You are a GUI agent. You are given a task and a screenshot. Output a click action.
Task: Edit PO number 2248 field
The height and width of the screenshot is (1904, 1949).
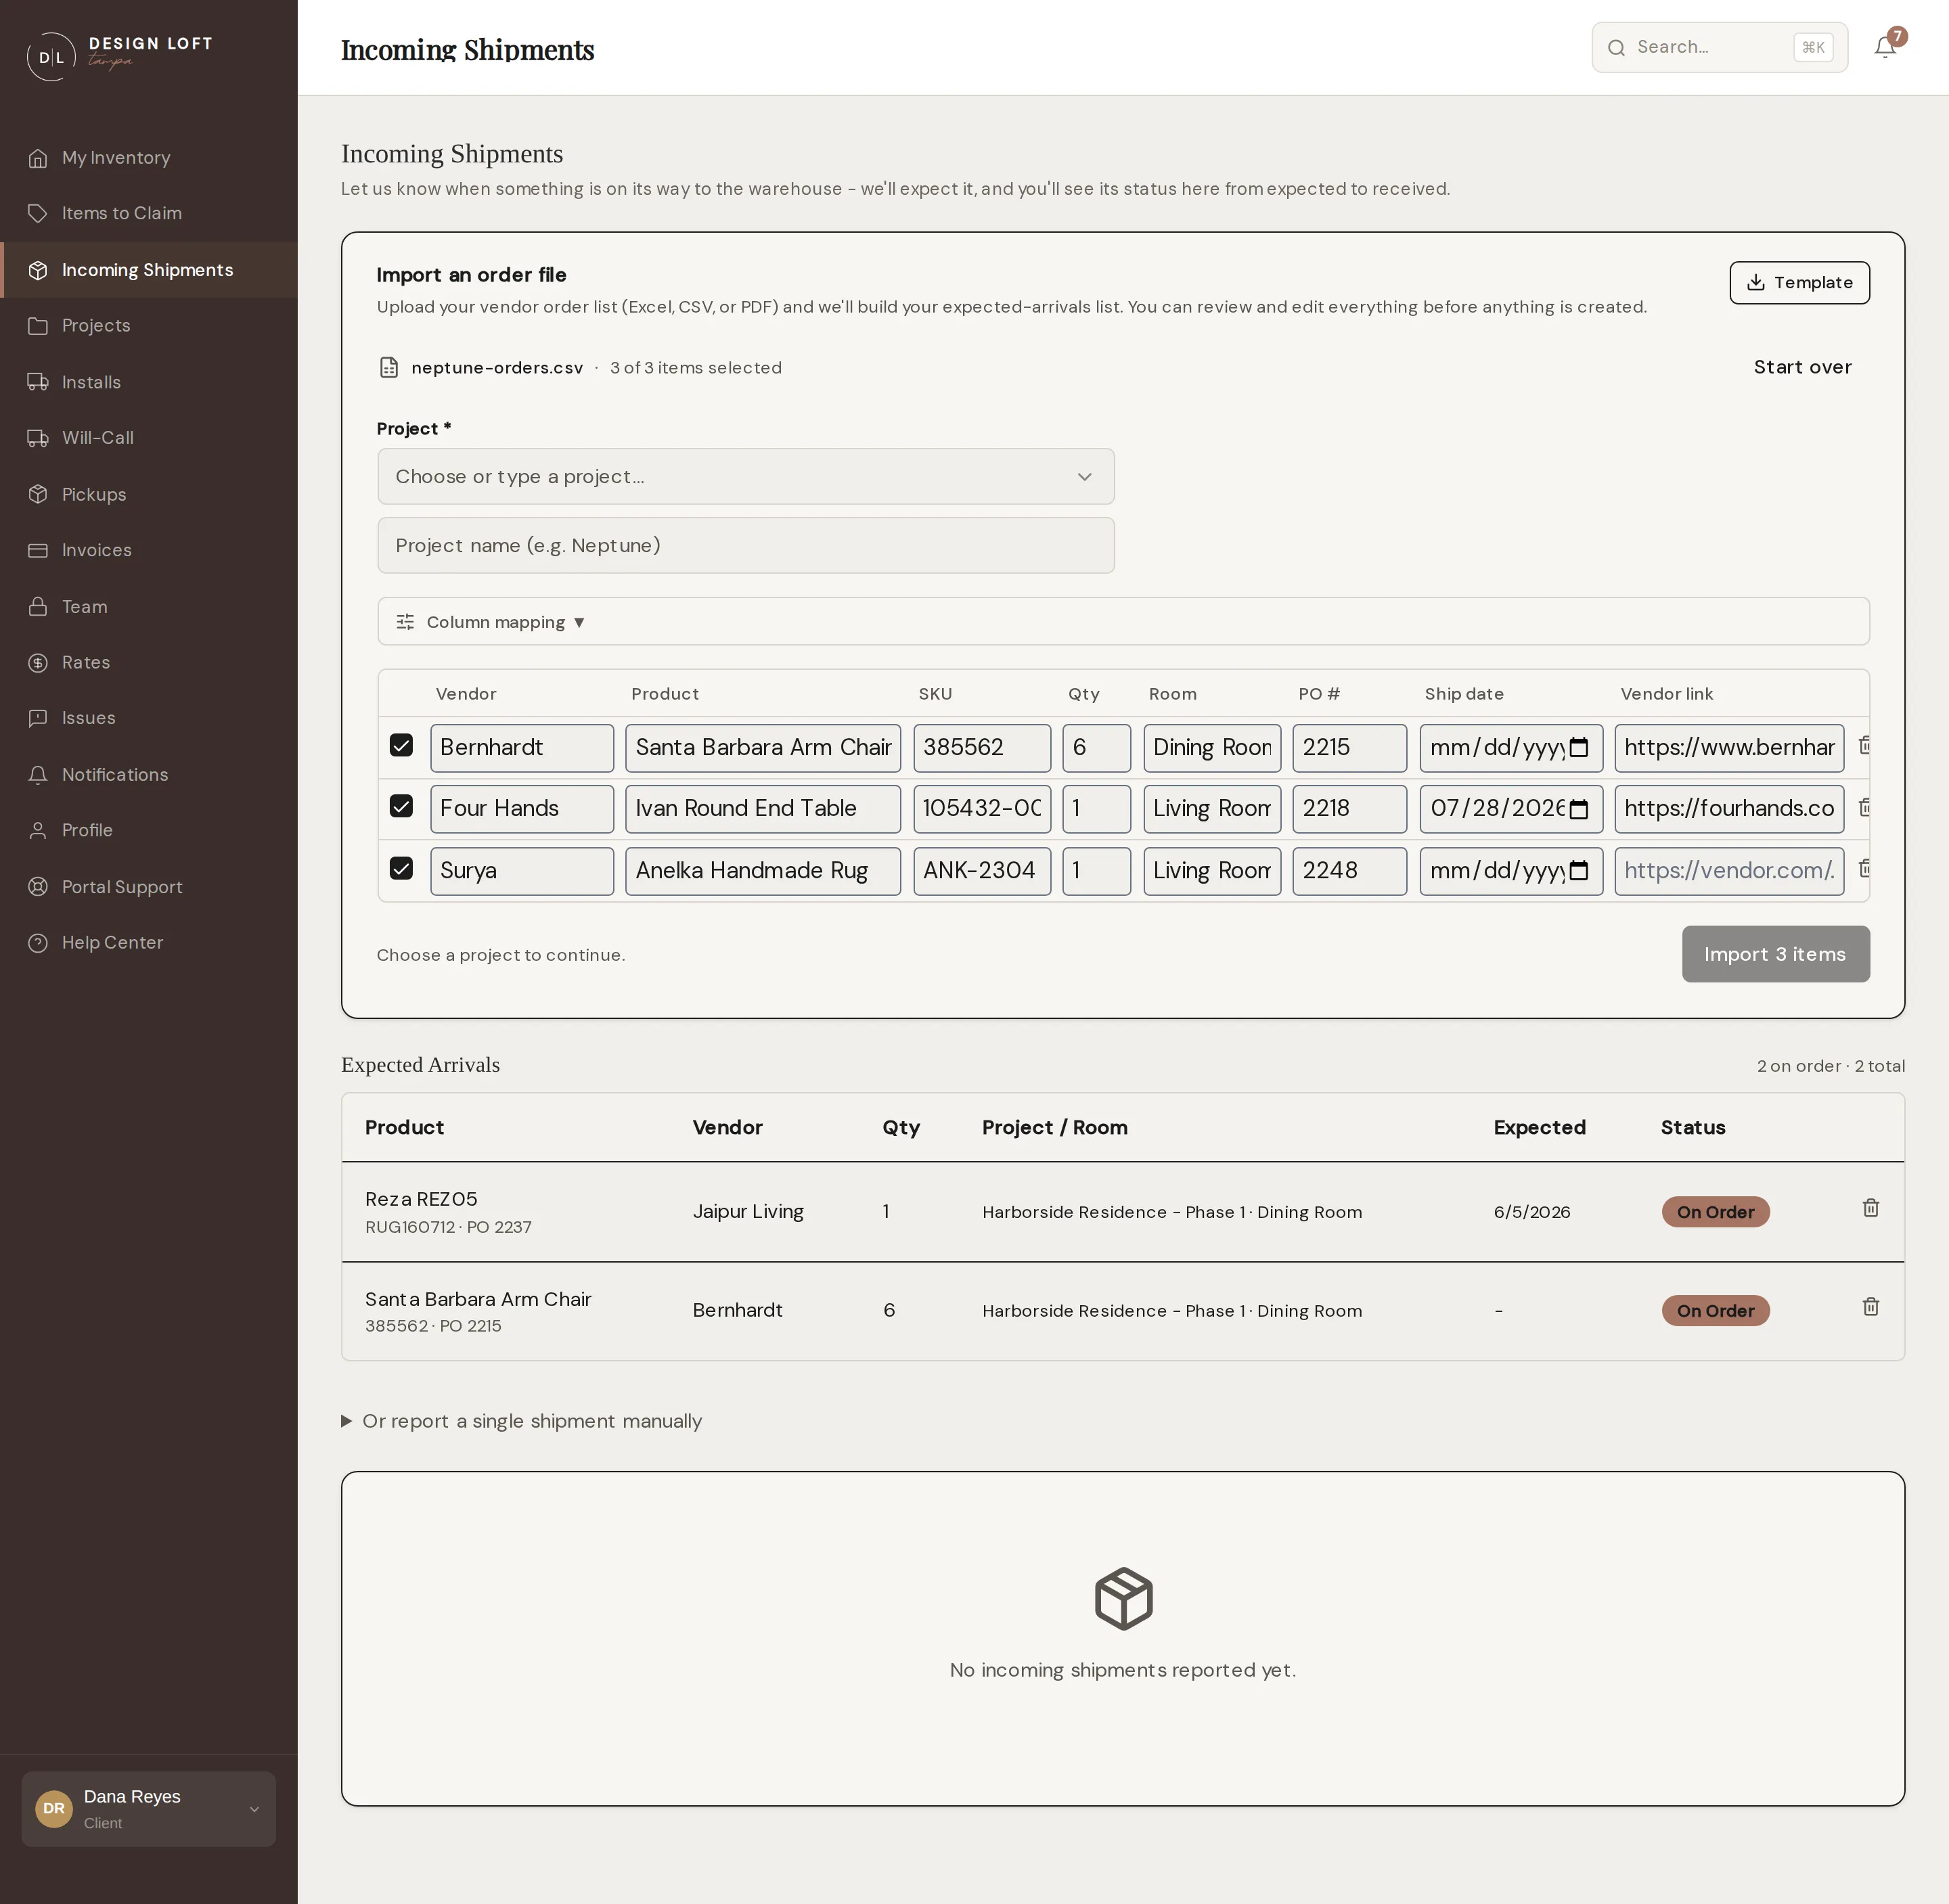point(1349,871)
